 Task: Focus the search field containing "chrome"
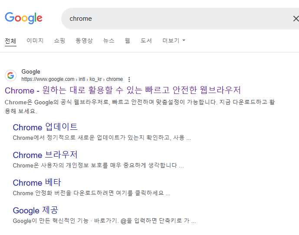pos(180,19)
